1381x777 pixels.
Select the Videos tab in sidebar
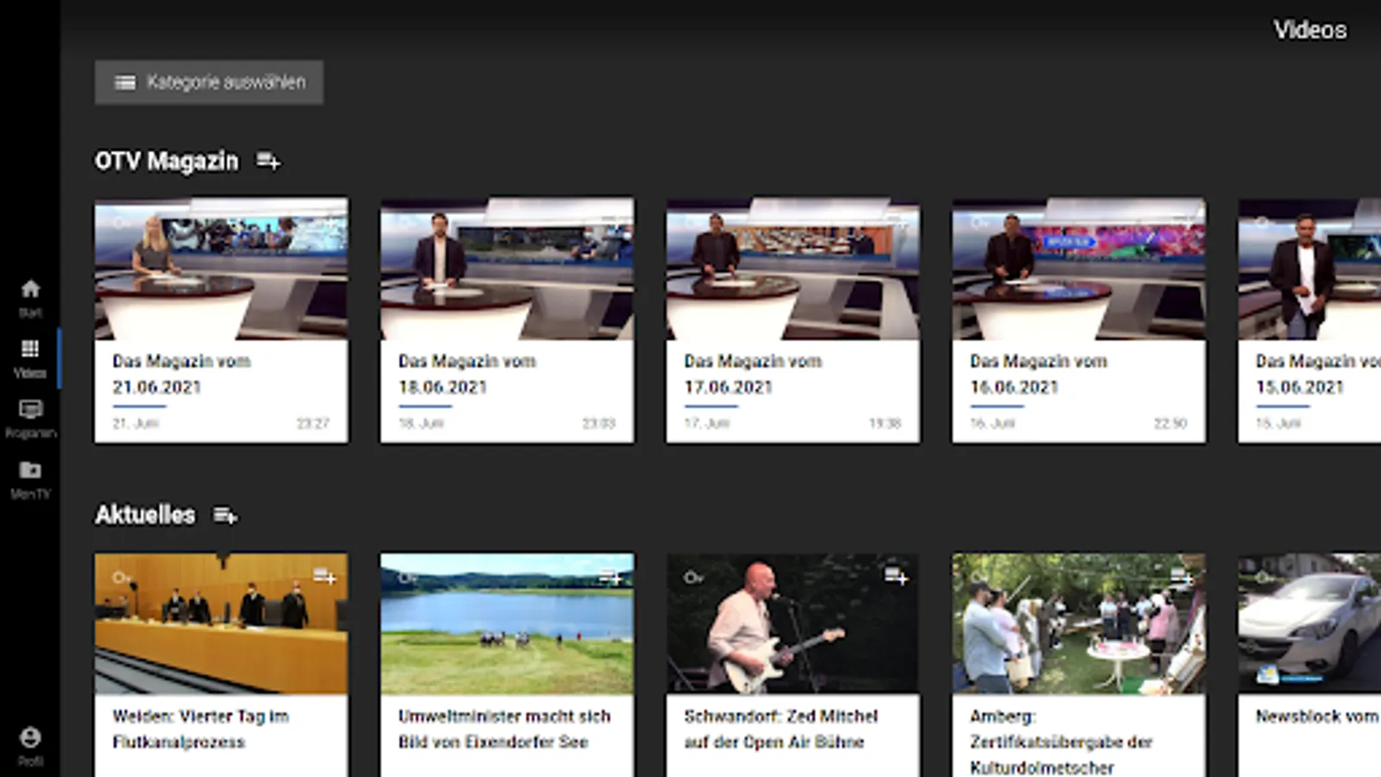30,357
